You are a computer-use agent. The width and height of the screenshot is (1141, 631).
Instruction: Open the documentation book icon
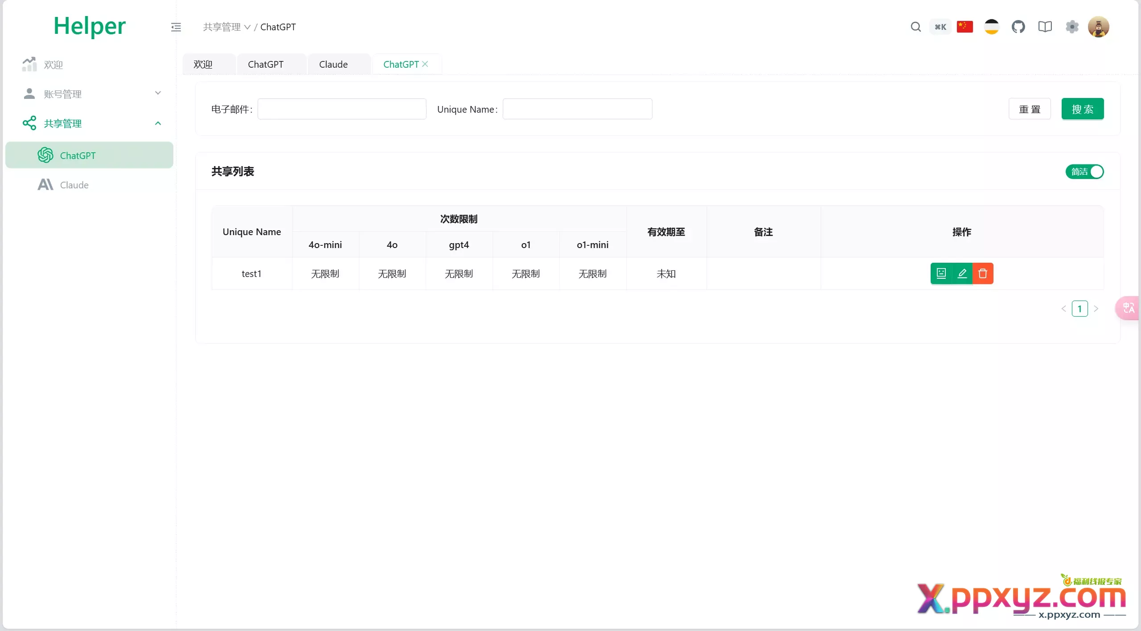(1045, 27)
